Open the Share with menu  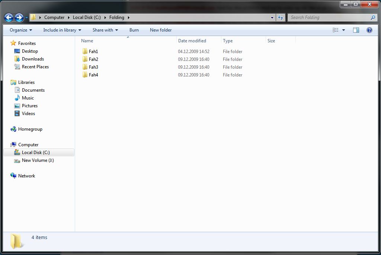click(x=105, y=30)
